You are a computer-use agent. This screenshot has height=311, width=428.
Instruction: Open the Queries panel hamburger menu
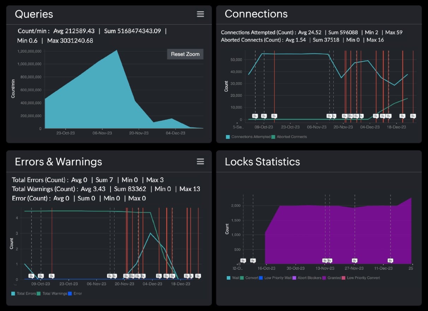[200, 14]
